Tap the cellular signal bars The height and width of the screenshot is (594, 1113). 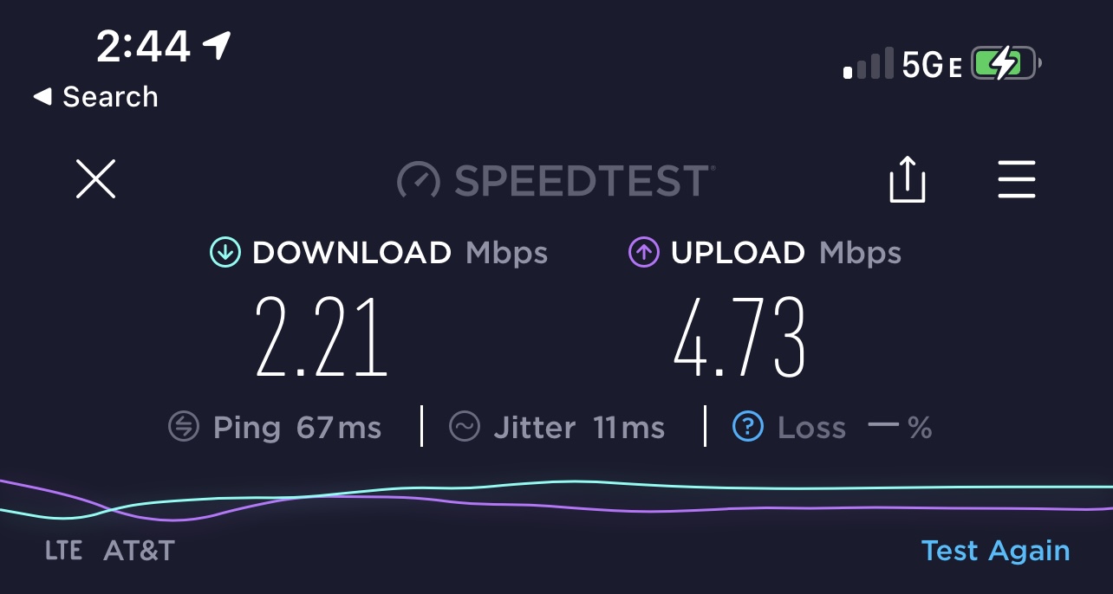pos(869,65)
